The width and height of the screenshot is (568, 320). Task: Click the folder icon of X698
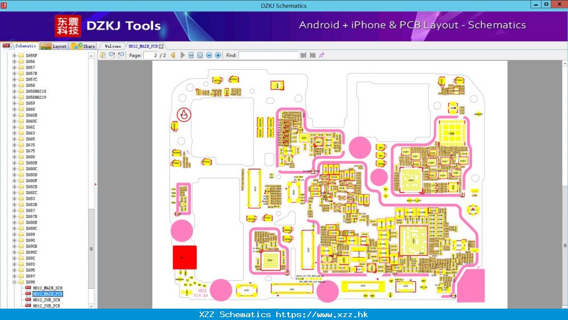[21, 282]
